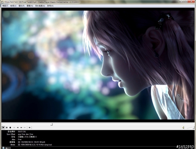Image resolution: width=196 pixels, height=149 pixels.
Task: Click the frames drawn line showing 2133
Action: (24, 137)
